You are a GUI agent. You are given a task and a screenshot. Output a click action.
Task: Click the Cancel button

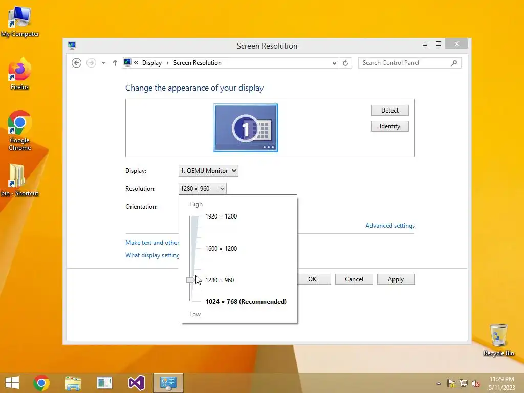coord(354,279)
